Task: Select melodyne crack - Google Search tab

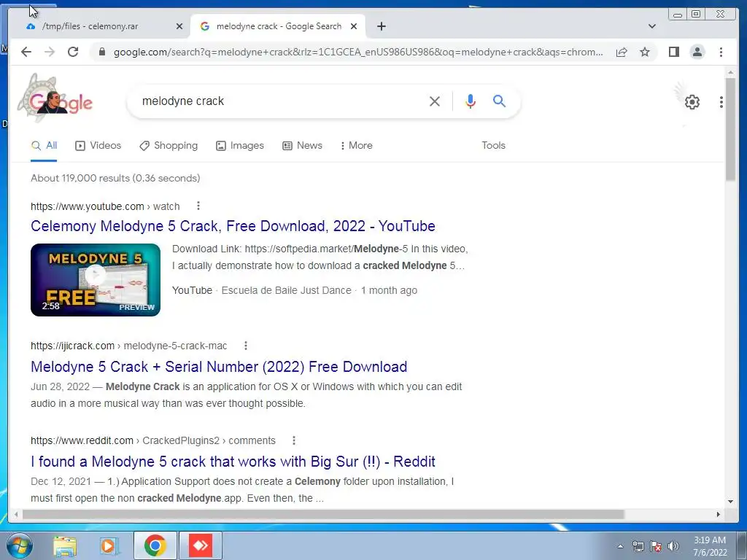Action: coord(278,26)
